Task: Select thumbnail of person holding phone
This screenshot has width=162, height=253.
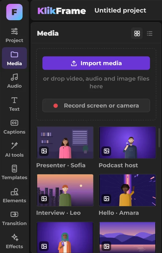Action: [x=65, y=237]
